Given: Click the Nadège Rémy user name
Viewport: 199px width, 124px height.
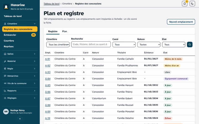Looking at the screenshot, I should click(17, 110).
